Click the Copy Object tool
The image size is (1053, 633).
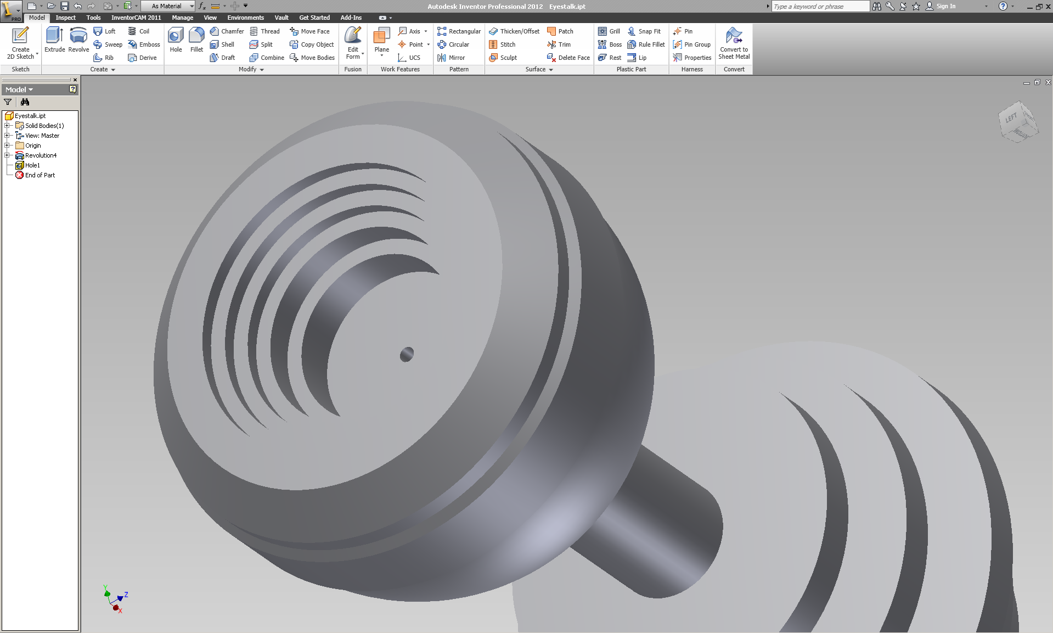[x=312, y=44]
